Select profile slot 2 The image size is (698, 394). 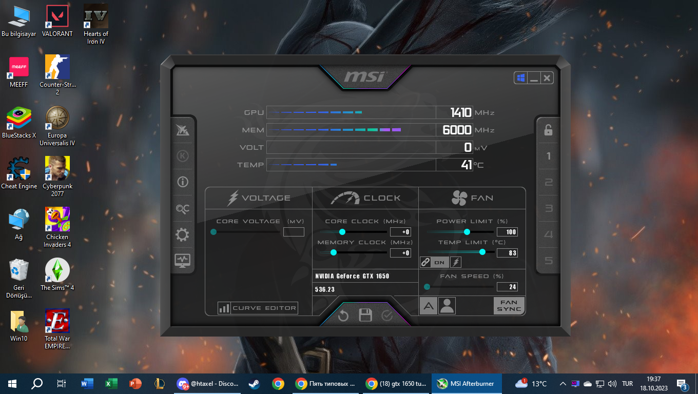point(548,182)
